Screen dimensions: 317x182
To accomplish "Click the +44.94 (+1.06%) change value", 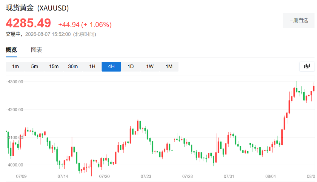I will pos(85,25).
